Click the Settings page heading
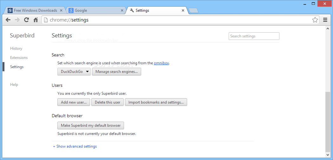333x160 pixels. pyautogui.click(x=62, y=35)
